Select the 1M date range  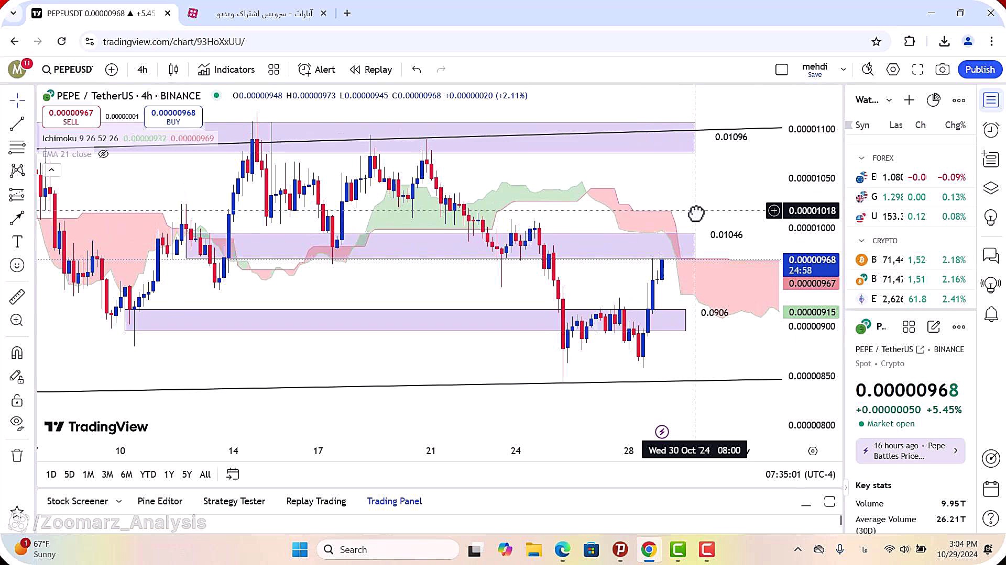(88, 474)
